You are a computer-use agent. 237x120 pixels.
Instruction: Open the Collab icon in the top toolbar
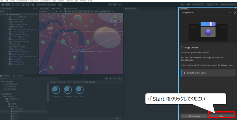pos(182,5)
